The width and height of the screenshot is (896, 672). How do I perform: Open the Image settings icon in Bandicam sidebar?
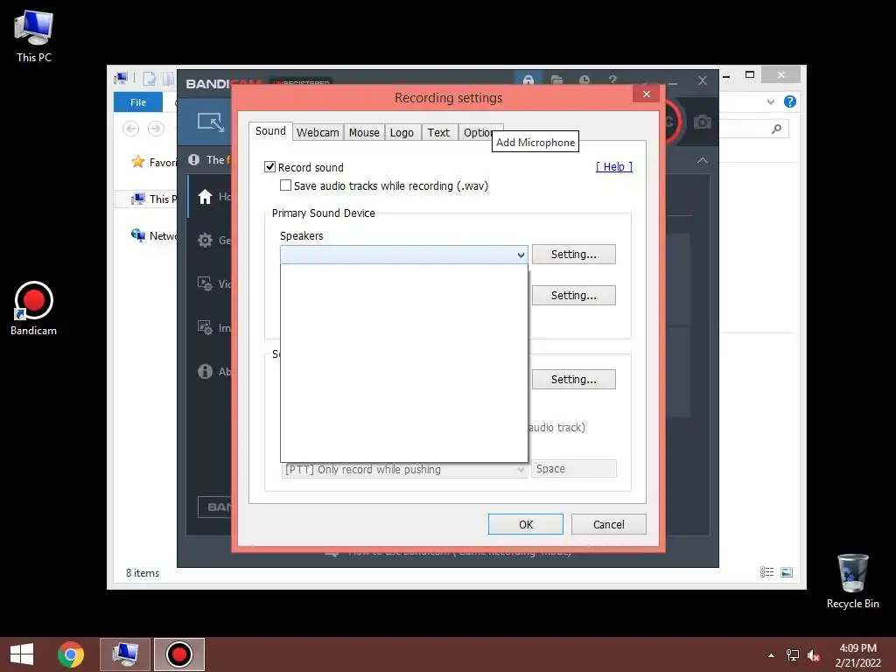tap(205, 327)
